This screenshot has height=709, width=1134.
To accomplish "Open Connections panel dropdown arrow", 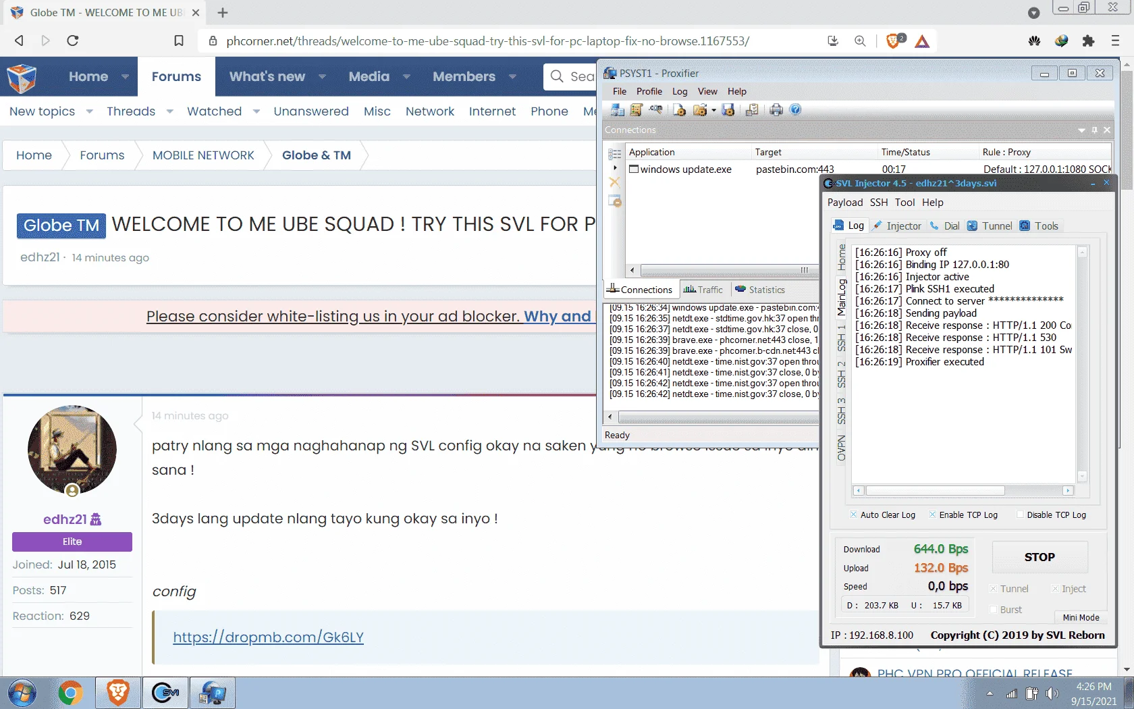I will point(1081,130).
